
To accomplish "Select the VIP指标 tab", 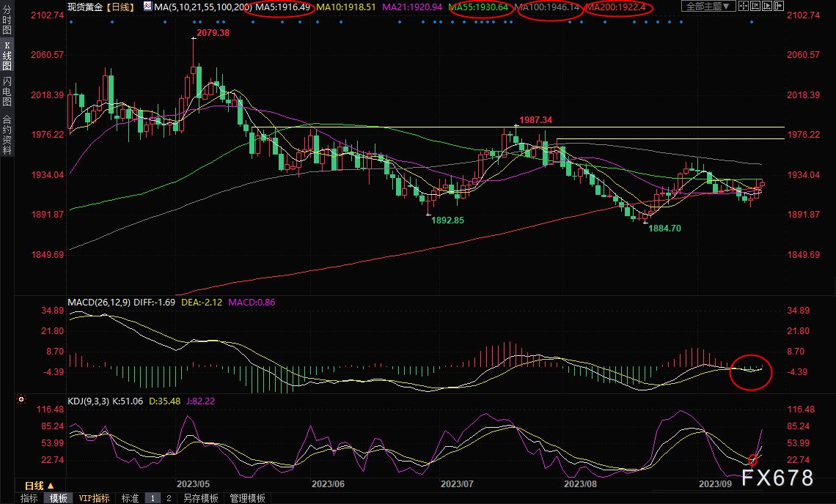I will click(x=95, y=498).
